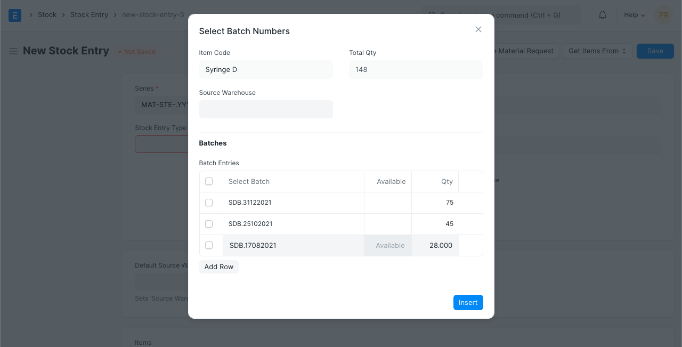Open the PR user avatar menu
Screen dimensions: 682x347
(663, 15)
